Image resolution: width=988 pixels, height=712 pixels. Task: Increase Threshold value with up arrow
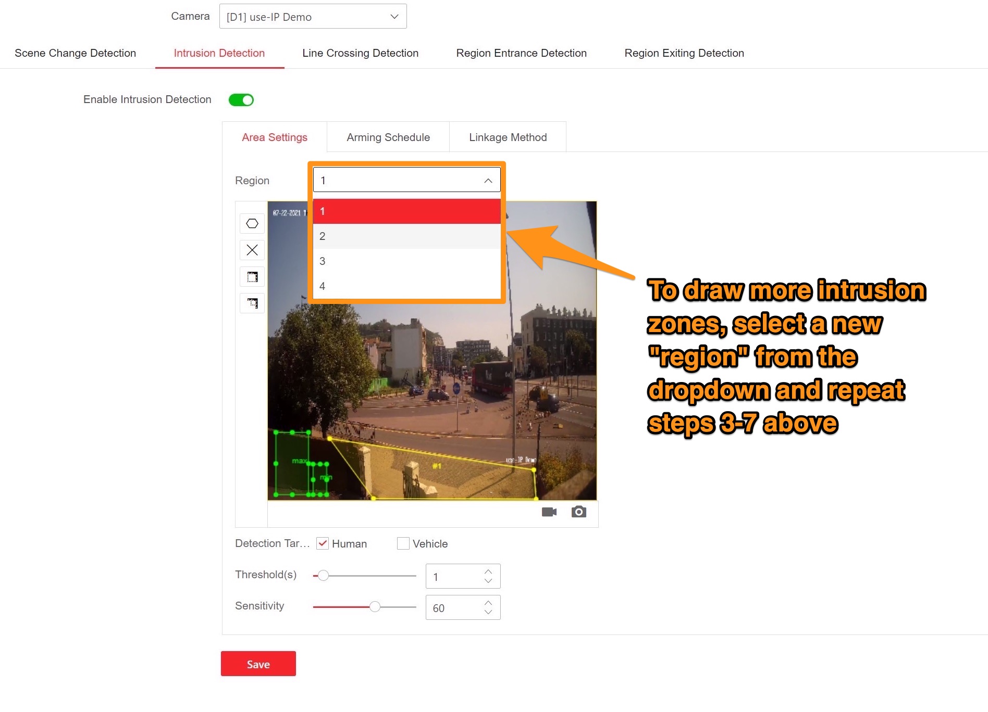coord(488,572)
